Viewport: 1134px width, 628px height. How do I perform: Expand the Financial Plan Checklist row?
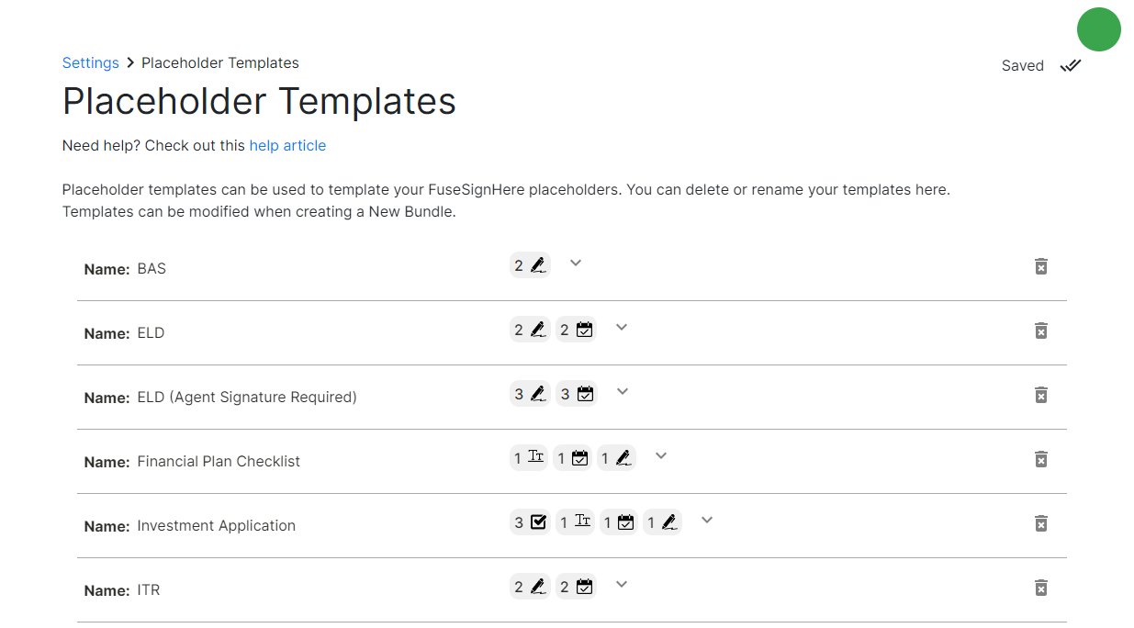click(x=661, y=456)
